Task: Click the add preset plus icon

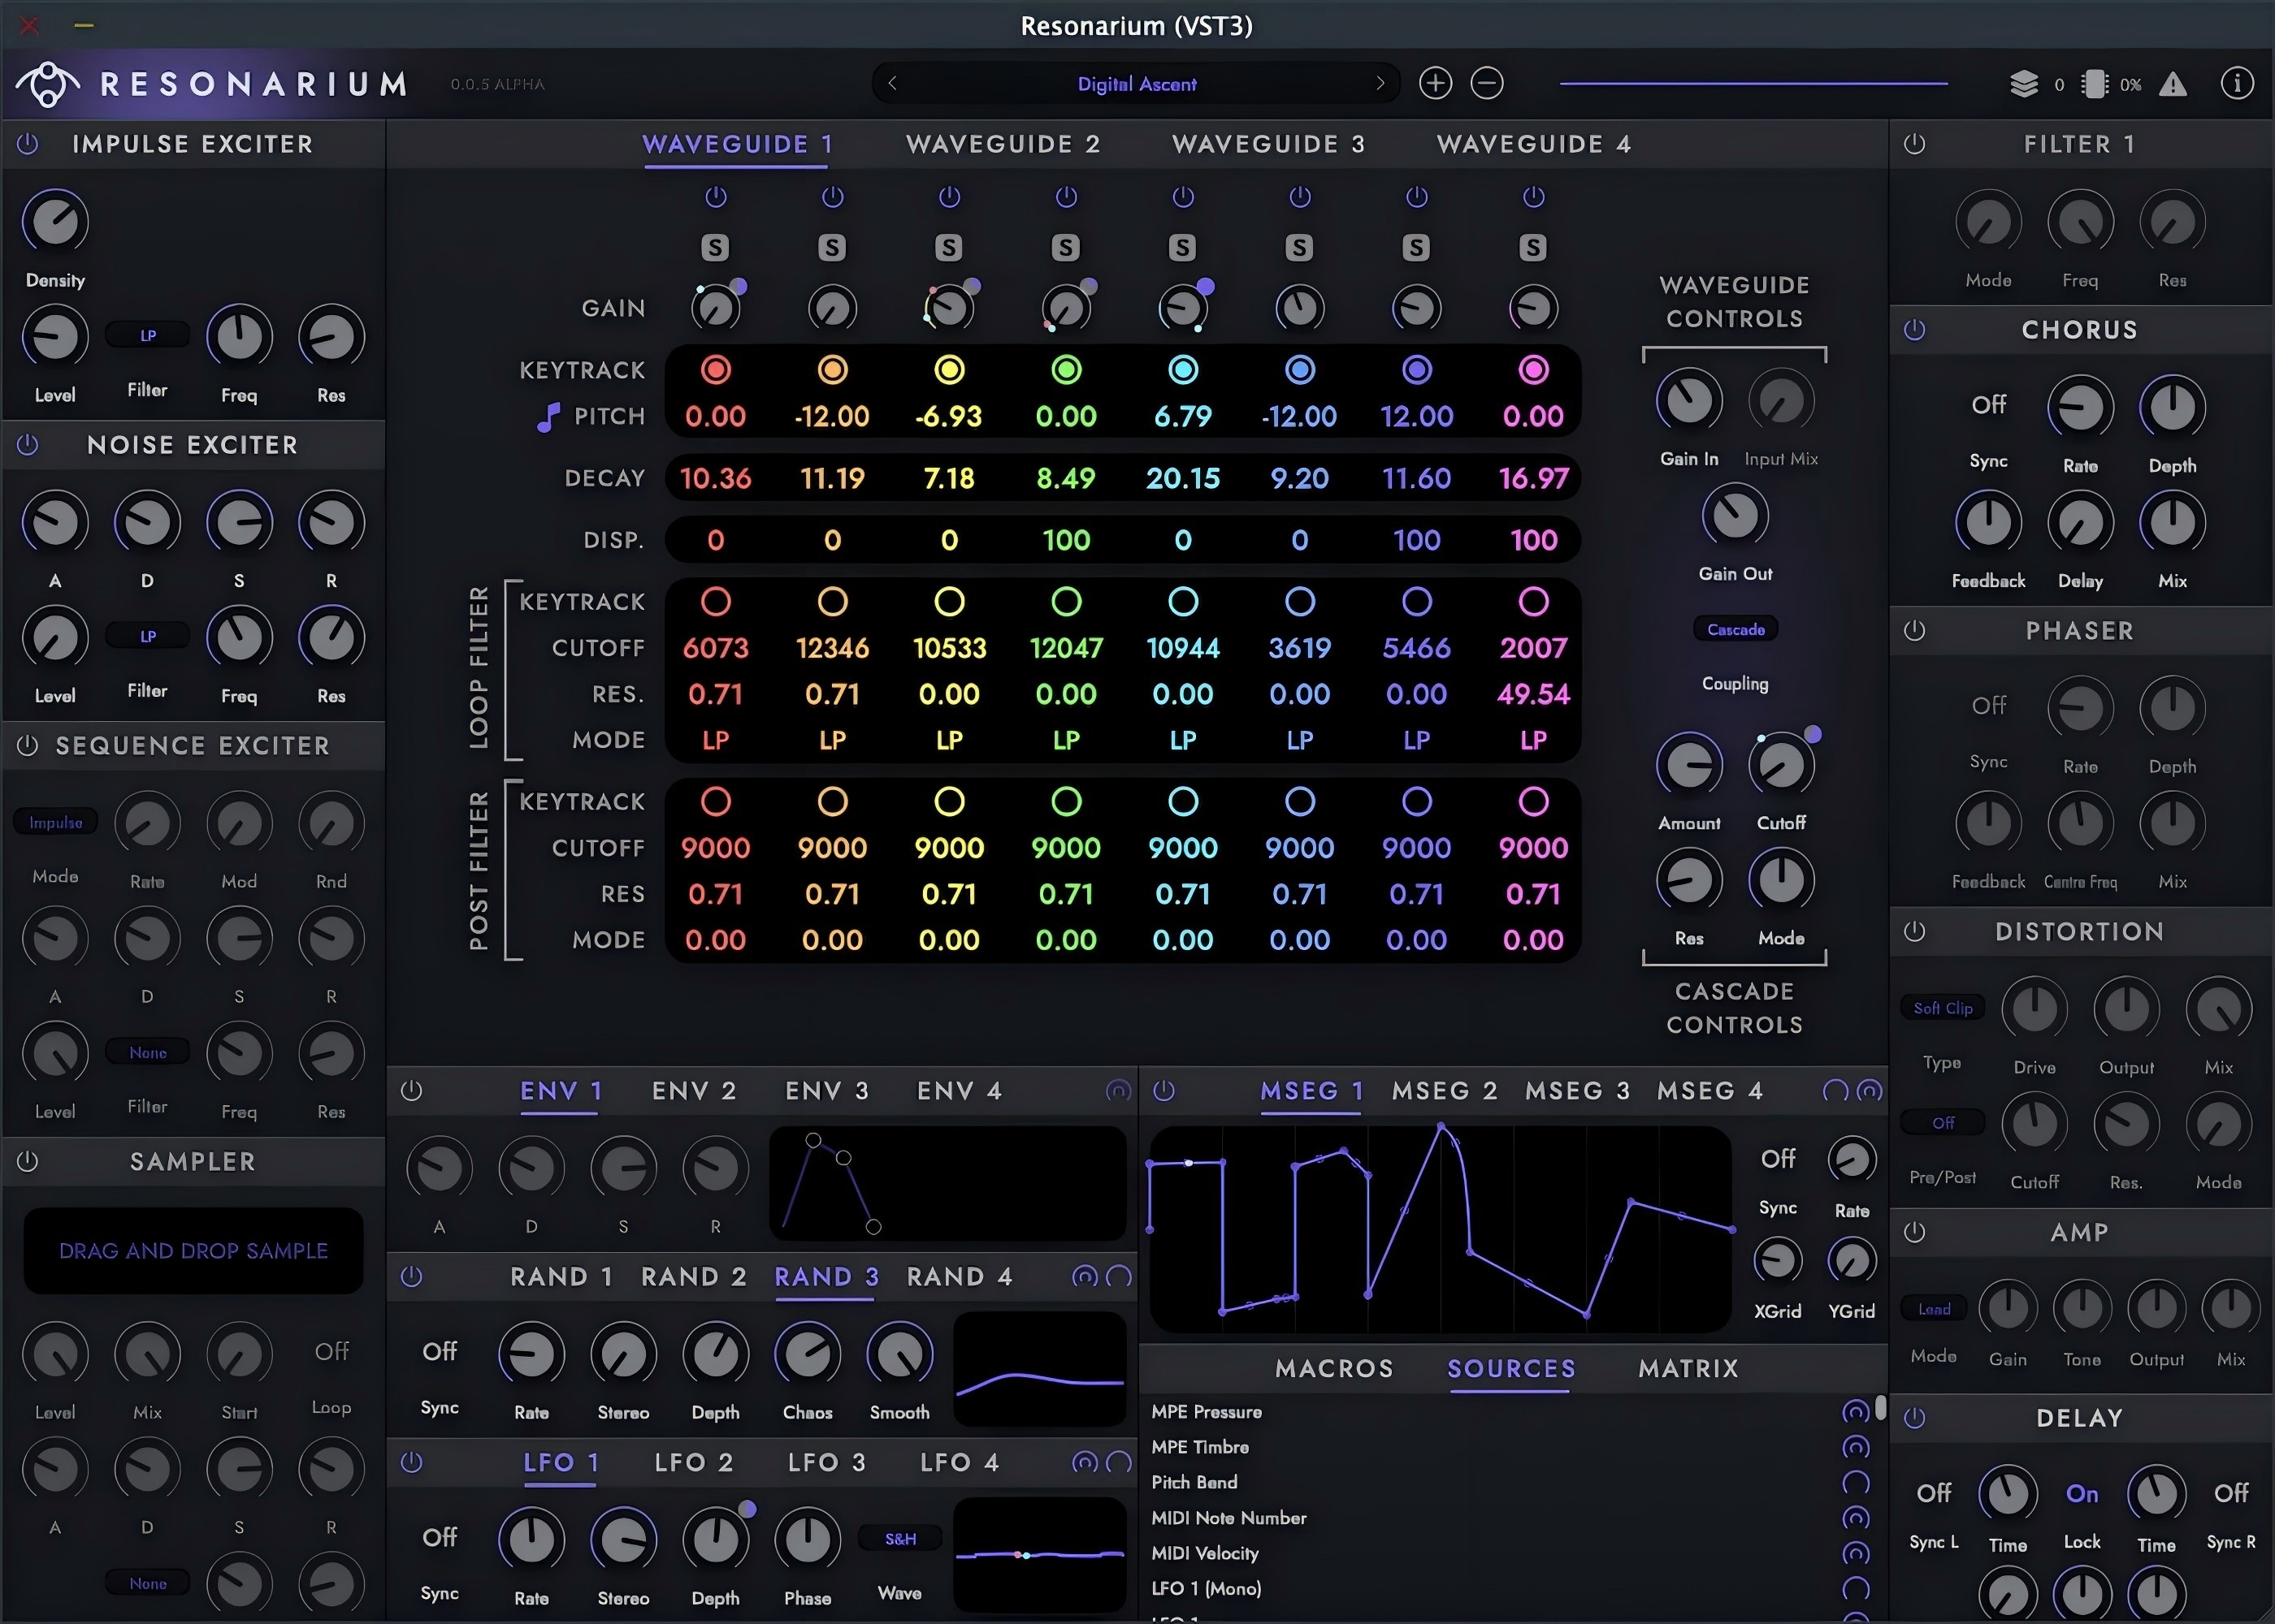Action: [1436, 84]
